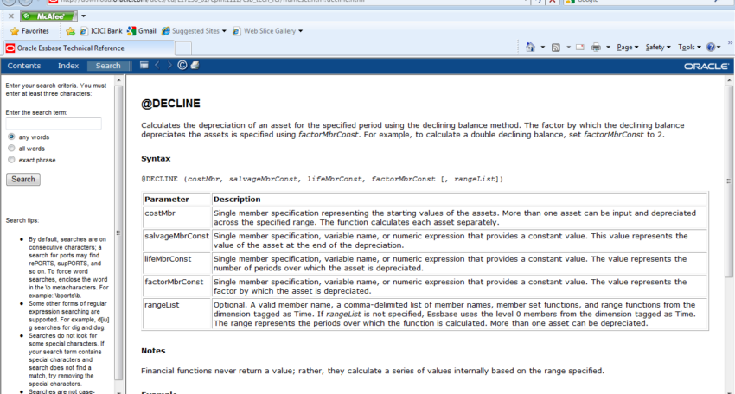Select the 'all words' radio button

click(x=11, y=148)
